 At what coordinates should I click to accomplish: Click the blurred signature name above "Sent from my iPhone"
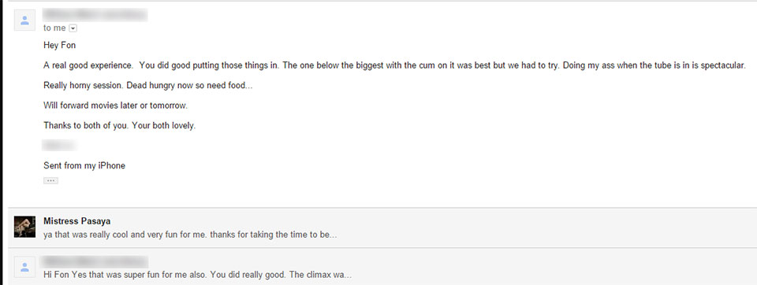tap(59, 145)
